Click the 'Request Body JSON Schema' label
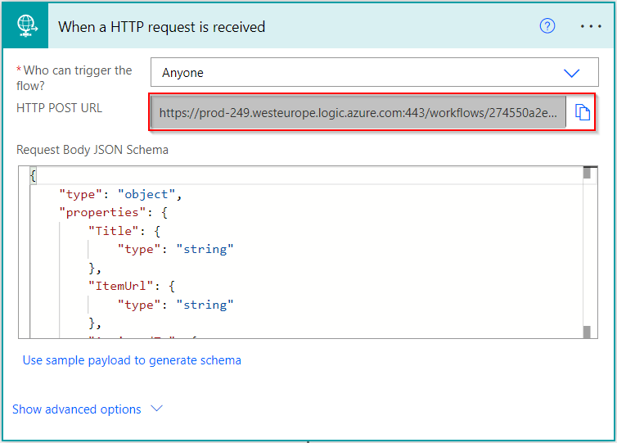The image size is (617, 443). 92,150
